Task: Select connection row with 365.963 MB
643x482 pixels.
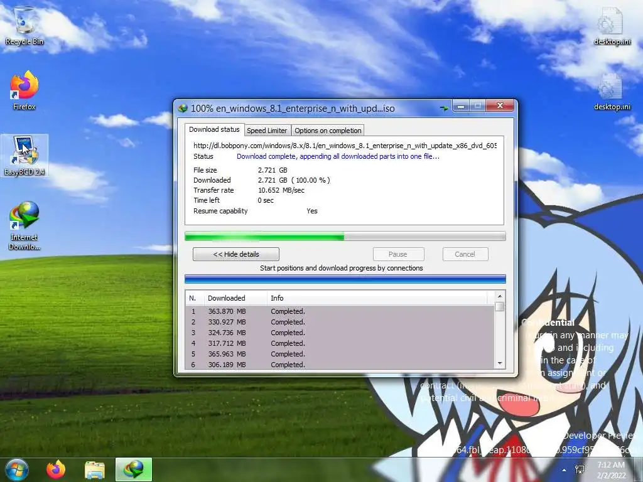Action: [340, 354]
